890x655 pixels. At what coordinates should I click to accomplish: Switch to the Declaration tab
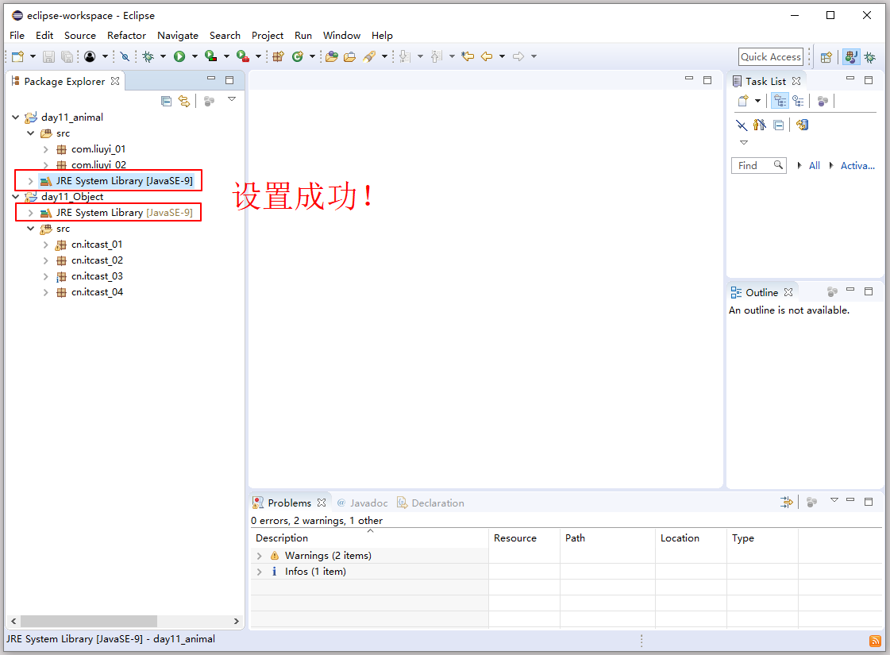[431, 503]
